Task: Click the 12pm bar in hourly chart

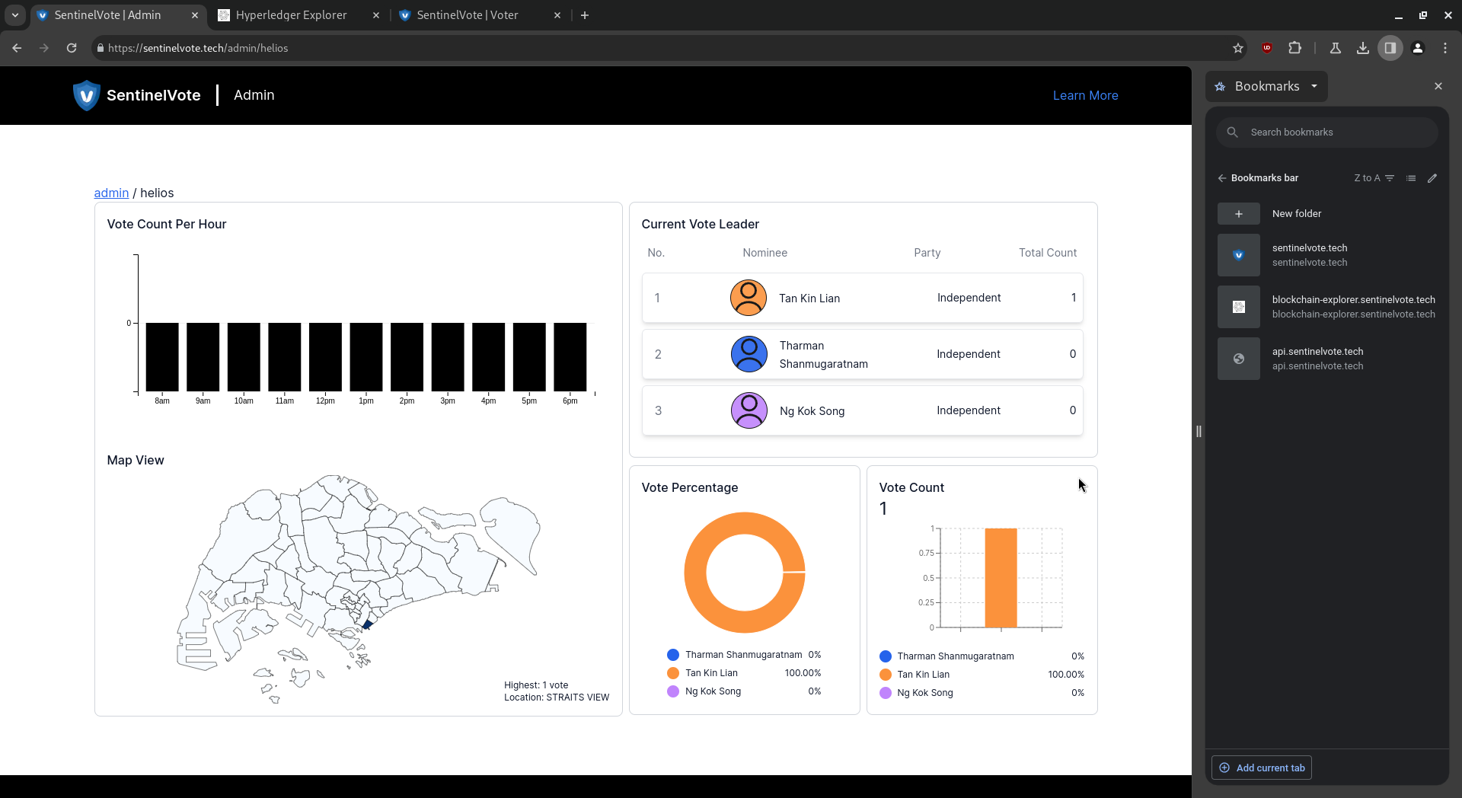Action: click(x=325, y=357)
